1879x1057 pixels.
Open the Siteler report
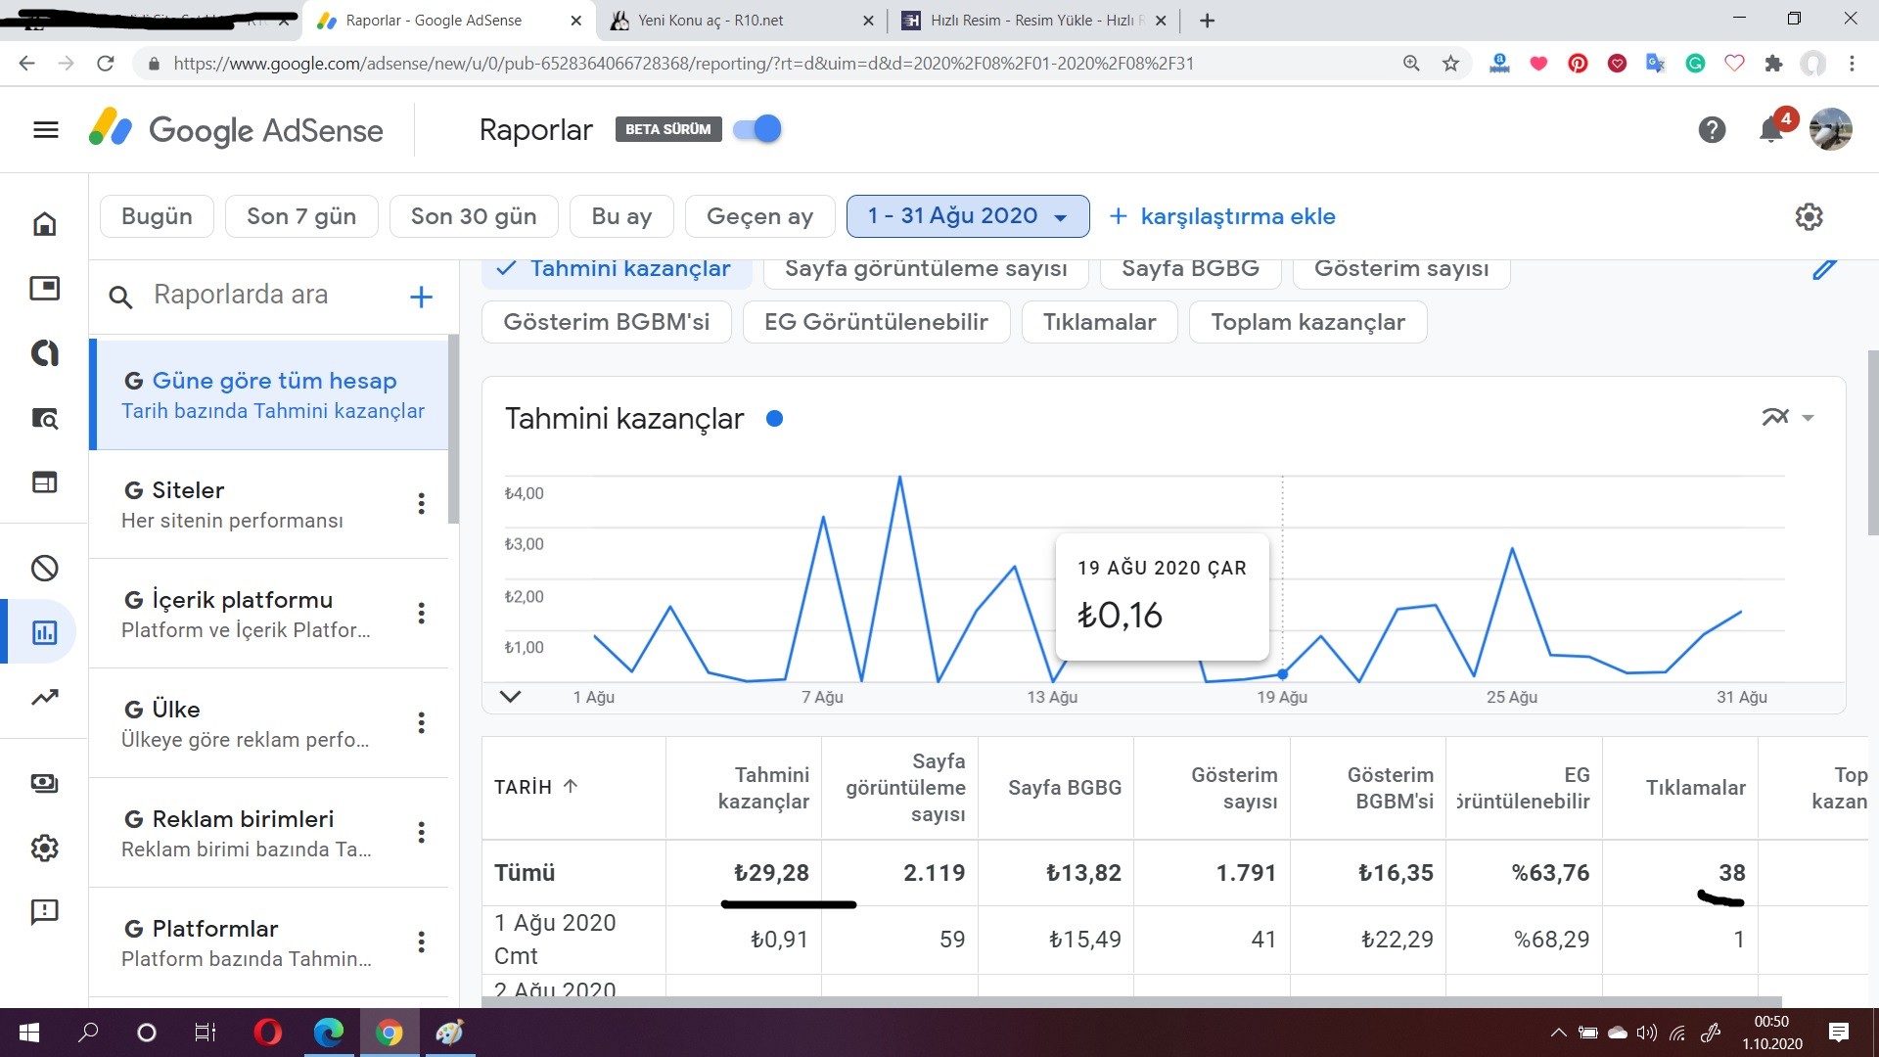point(269,504)
